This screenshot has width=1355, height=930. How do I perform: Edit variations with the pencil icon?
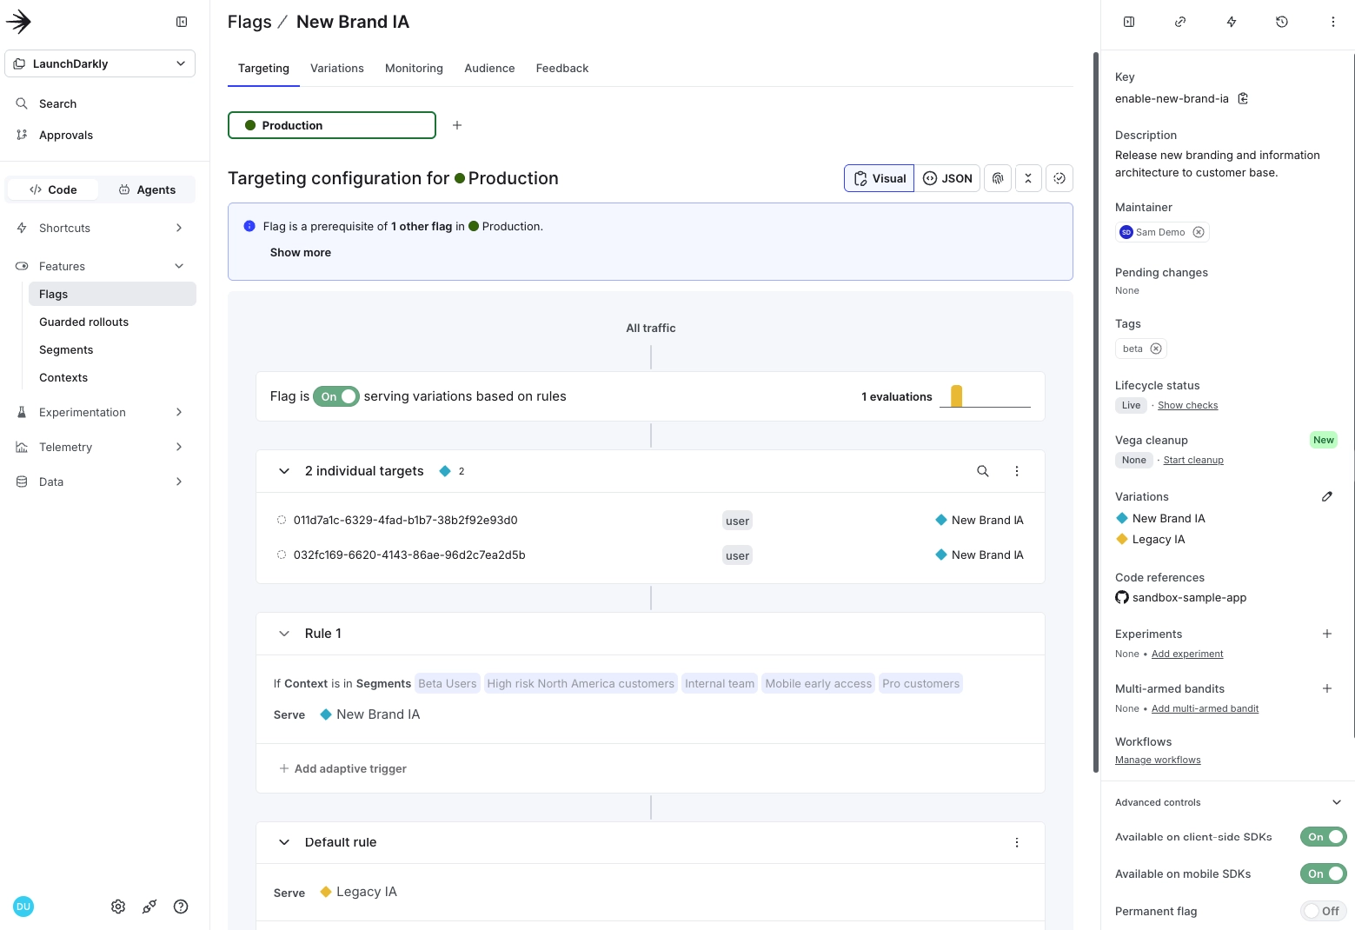point(1327,496)
